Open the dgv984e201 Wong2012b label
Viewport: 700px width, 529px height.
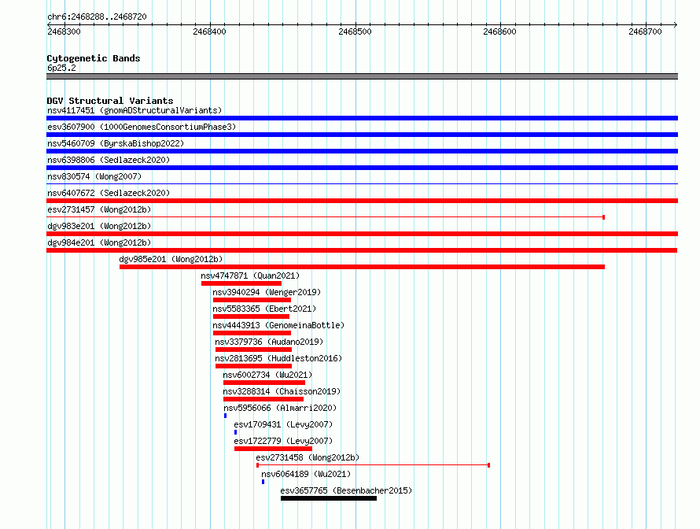[99, 242]
